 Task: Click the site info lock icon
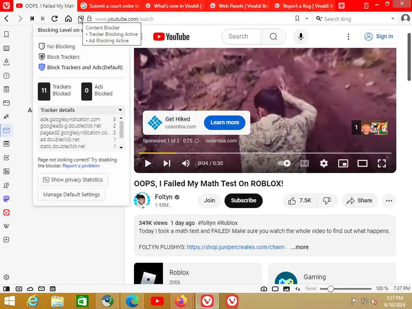point(89,19)
